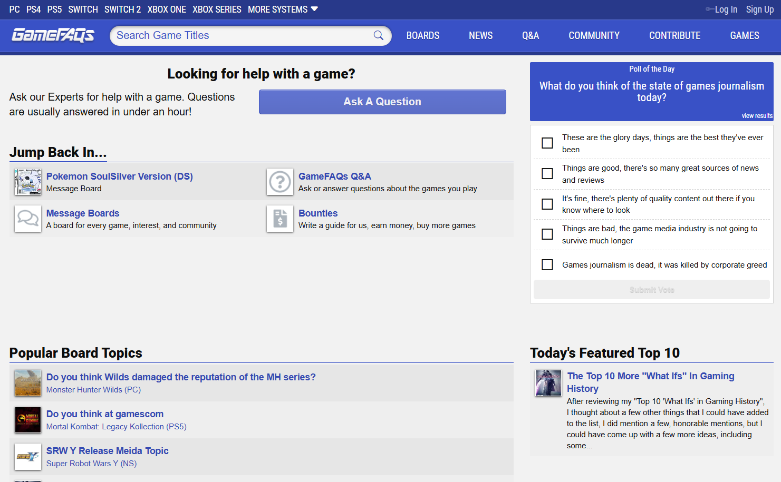Select the PS4 system link
This screenshot has height=482, width=781.
point(34,9)
